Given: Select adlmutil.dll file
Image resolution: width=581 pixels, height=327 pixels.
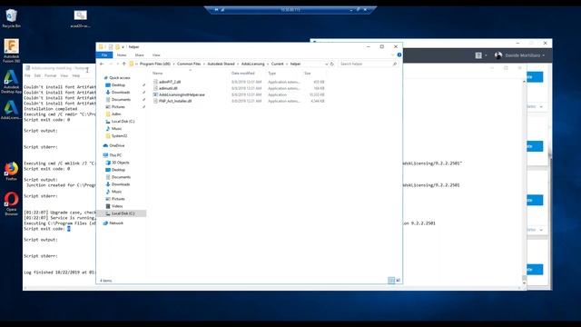Looking at the screenshot, I should click(168, 88).
